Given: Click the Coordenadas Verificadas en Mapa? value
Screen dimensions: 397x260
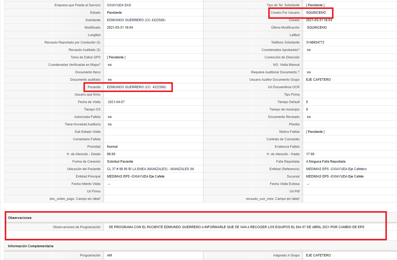Looking at the screenshot, I should (110, 65).
